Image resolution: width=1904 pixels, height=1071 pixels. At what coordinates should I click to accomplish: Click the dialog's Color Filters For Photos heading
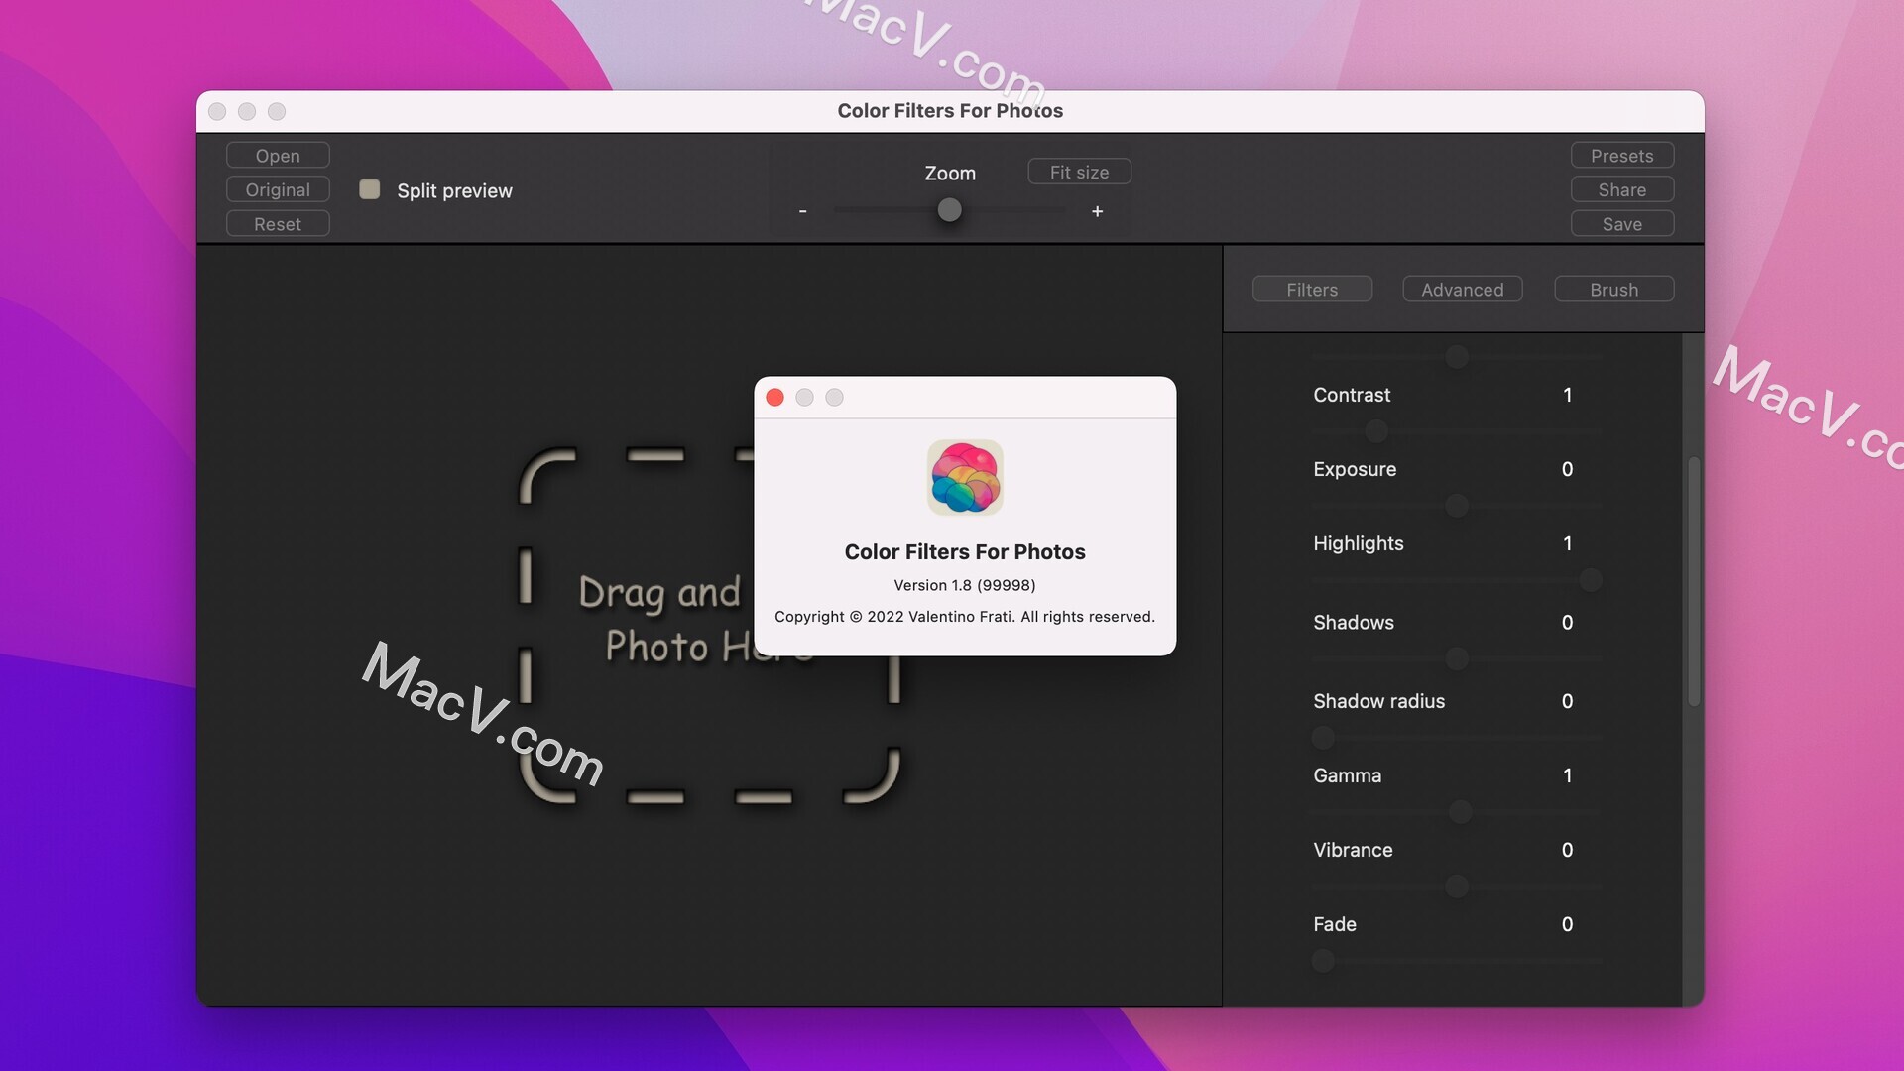(965, 552)
